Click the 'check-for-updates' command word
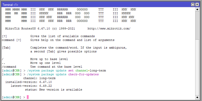 tap(83, 75)
